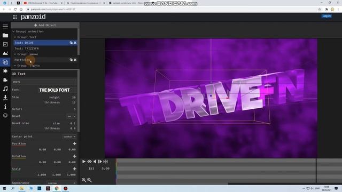Open the download icon in sidebar
Viewport: 342px width, 192px height.
pyautogui.click(x=5, y=98)
